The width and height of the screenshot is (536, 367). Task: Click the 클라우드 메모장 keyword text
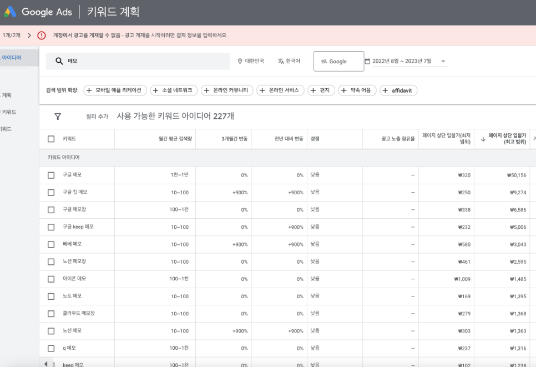pyautogui.click(x=79, y=313)
